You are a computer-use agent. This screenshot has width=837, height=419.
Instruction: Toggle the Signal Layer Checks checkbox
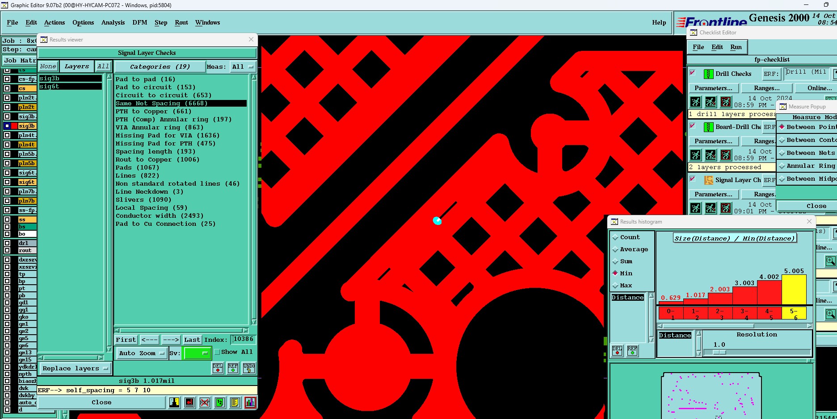[692, 179]
